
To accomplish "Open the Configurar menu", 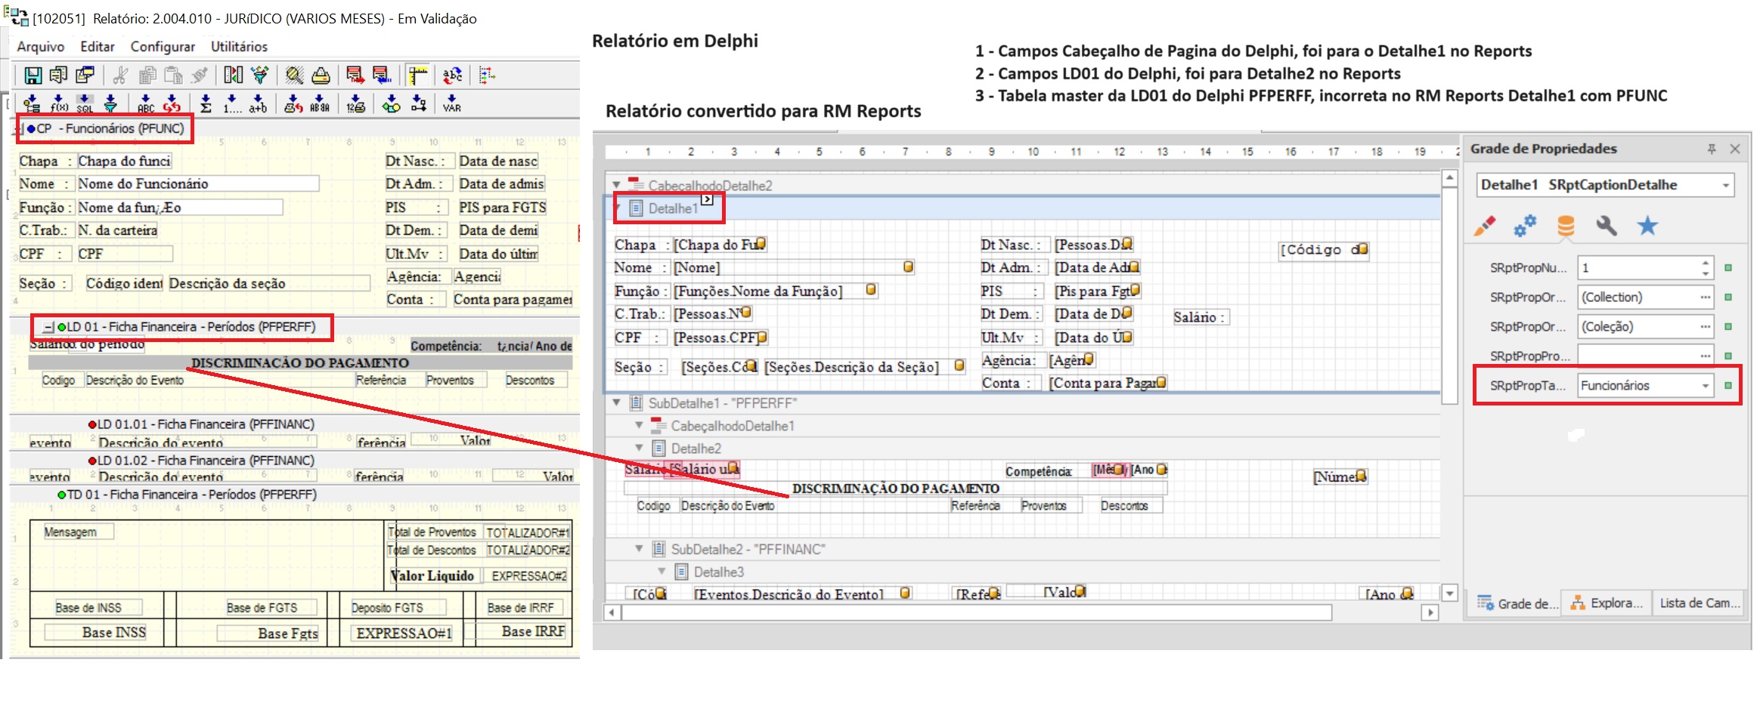I will (x=163, y=47).
